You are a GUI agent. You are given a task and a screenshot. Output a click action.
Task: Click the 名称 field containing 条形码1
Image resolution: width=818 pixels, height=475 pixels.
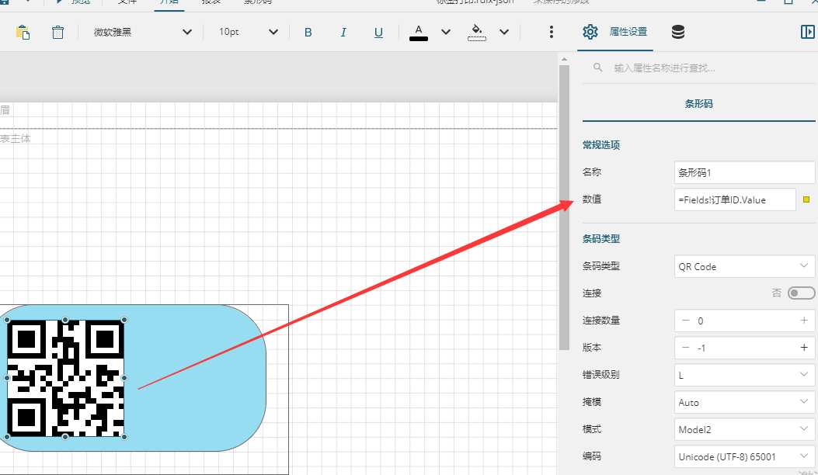(x=744, y=172)
